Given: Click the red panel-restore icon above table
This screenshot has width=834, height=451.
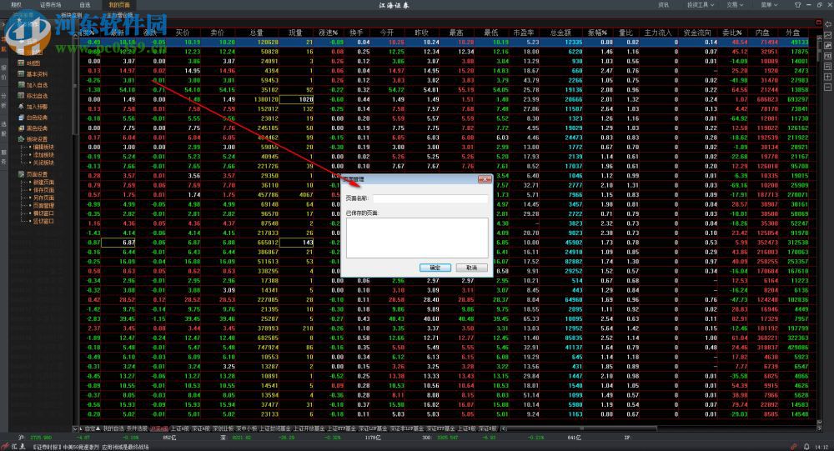Looking at the screenshot, I should (x=819, y=23).
